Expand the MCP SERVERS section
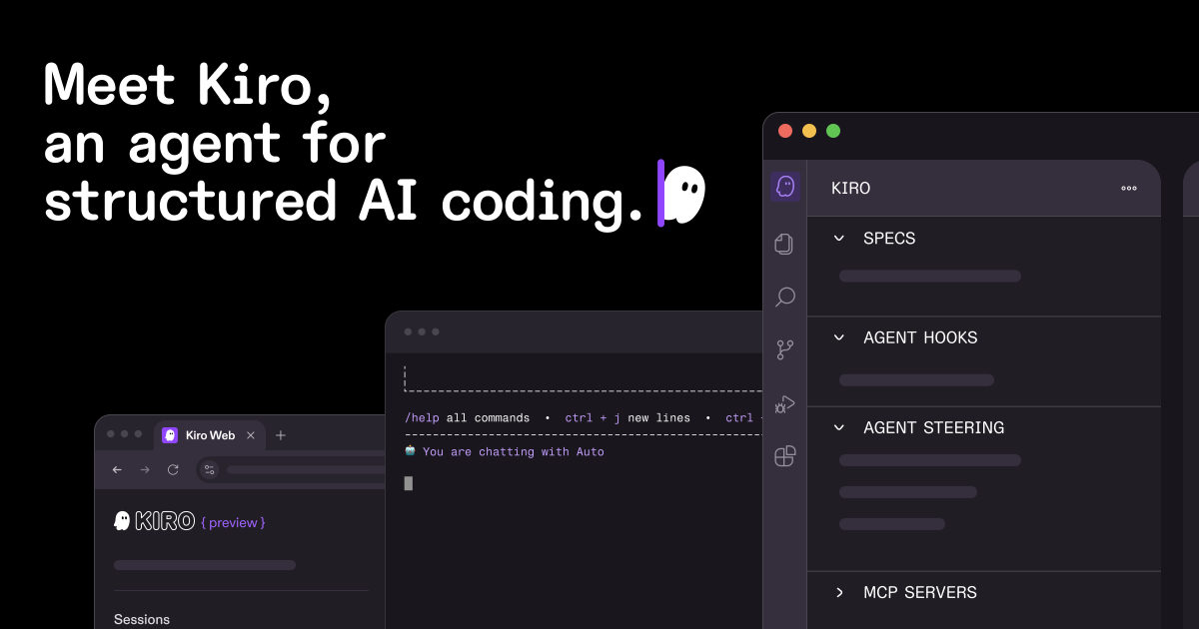 click(839, 592)
